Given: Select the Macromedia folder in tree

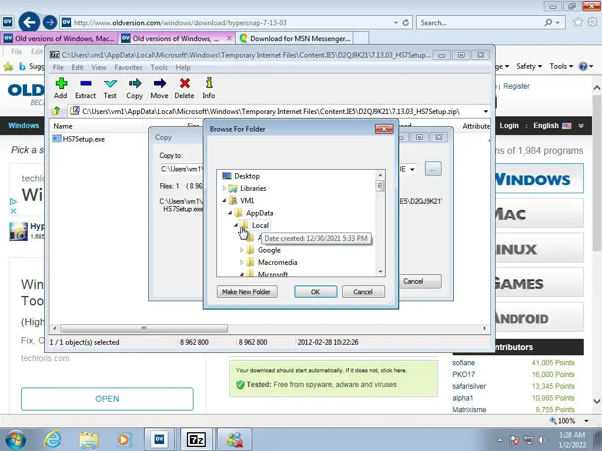Looking at the screenshot, I should click(277, 262).
